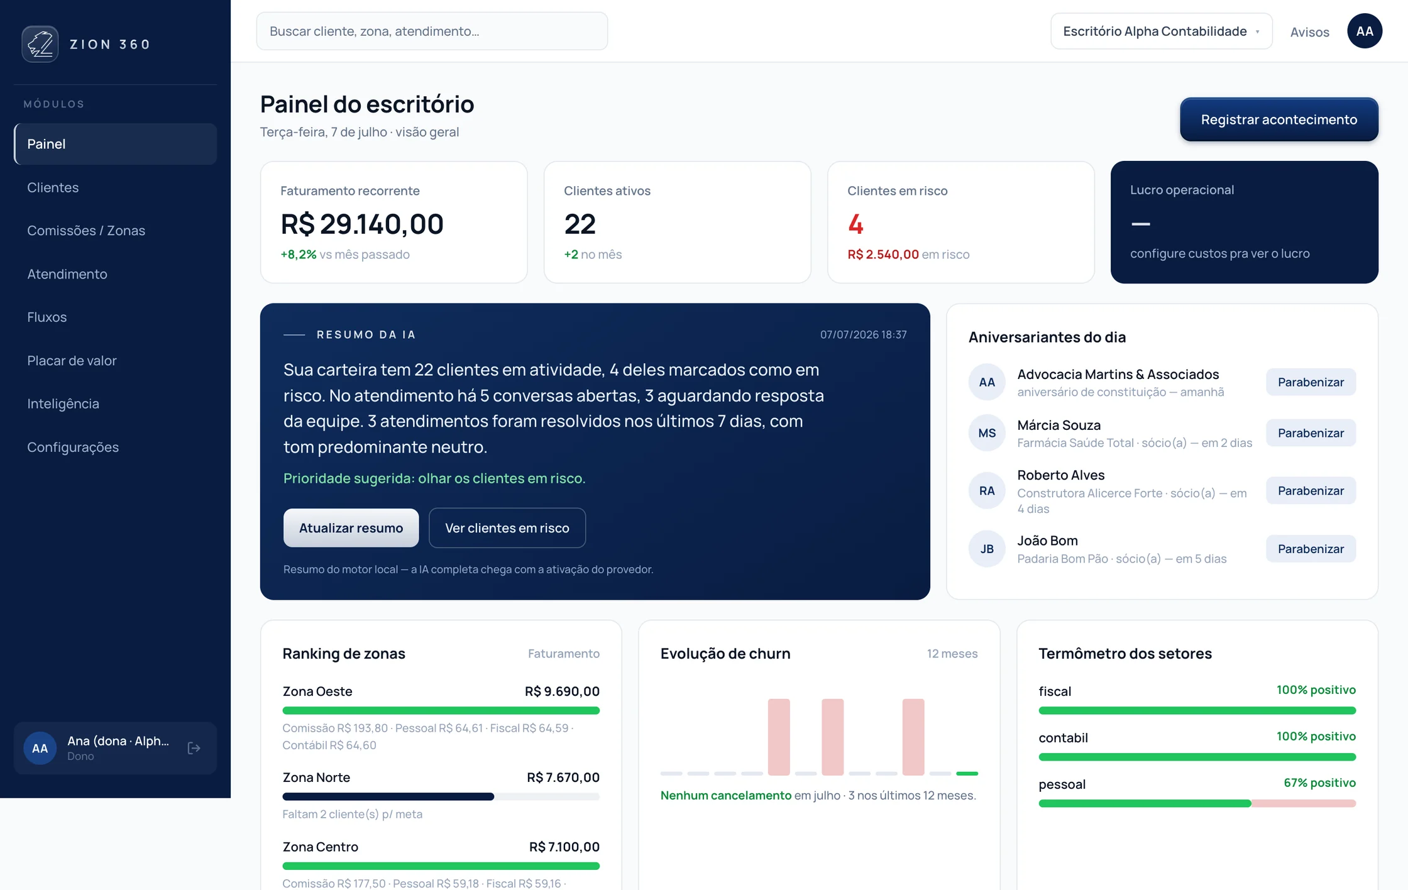Click Ver clientes em risco
The height and width of the screenshot is (890, 1408).
(507, 528)
